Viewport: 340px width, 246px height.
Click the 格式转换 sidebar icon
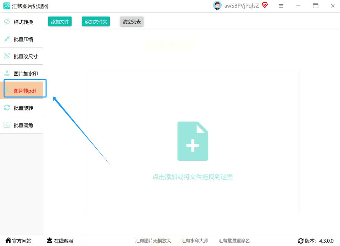pos(7,22)
